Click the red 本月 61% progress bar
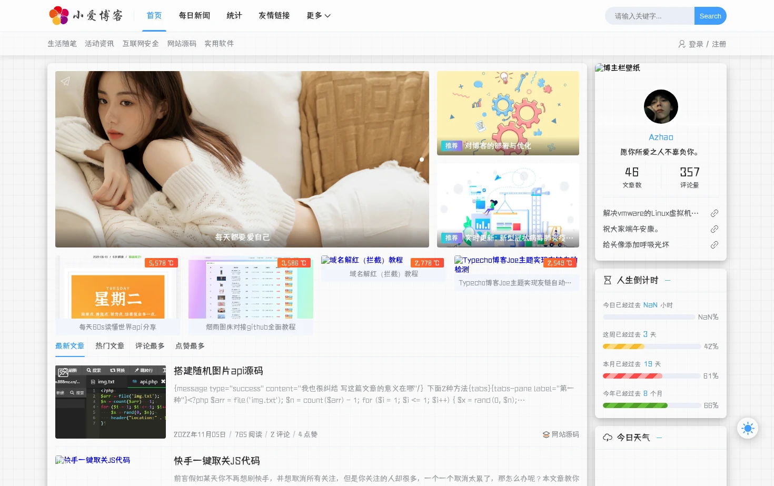This screenshot has height=486, width=774. pos(652,376)
